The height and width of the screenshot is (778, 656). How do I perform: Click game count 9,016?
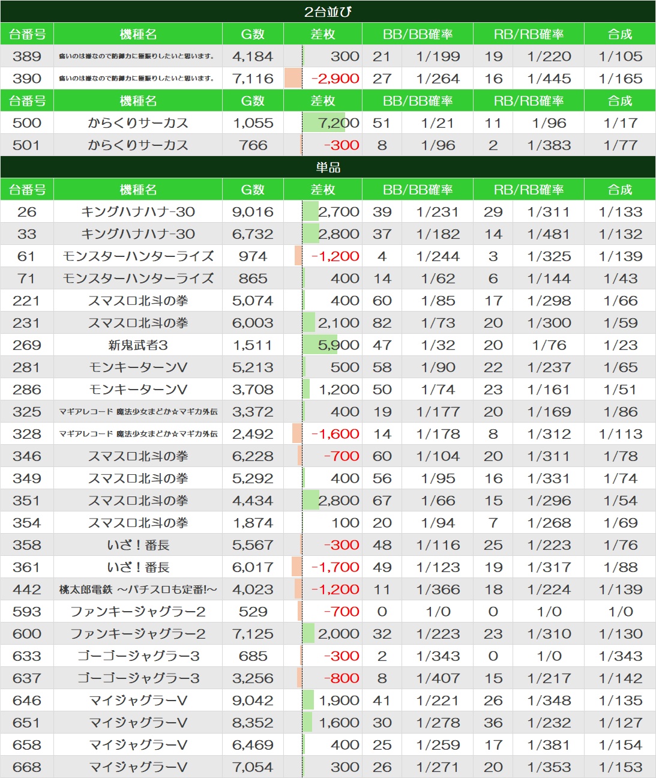253,212
